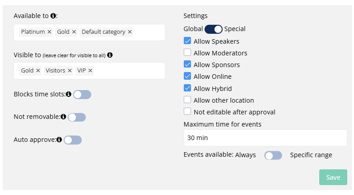This screenshot has width=354, height=195.
Task: Turn on the Not removable toggle
Action: (x=77, y=117)
